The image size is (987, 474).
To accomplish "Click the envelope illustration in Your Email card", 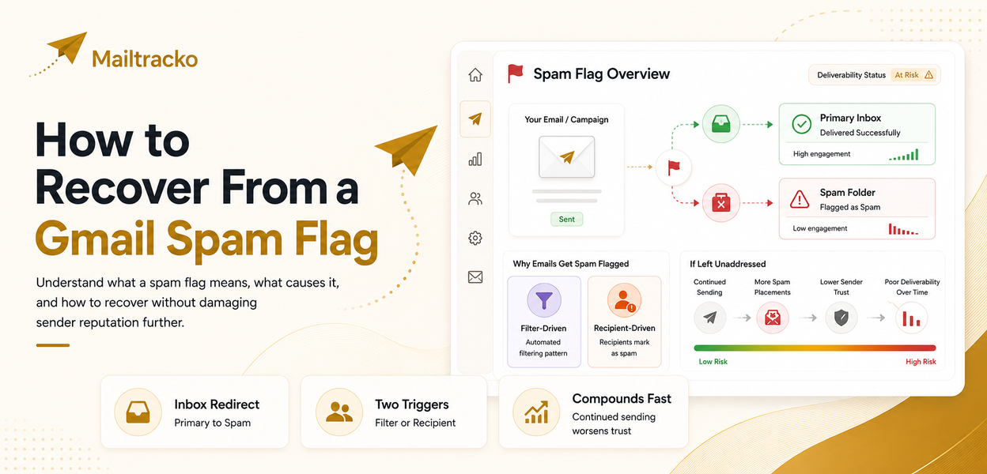I will (x=566, y=157).
